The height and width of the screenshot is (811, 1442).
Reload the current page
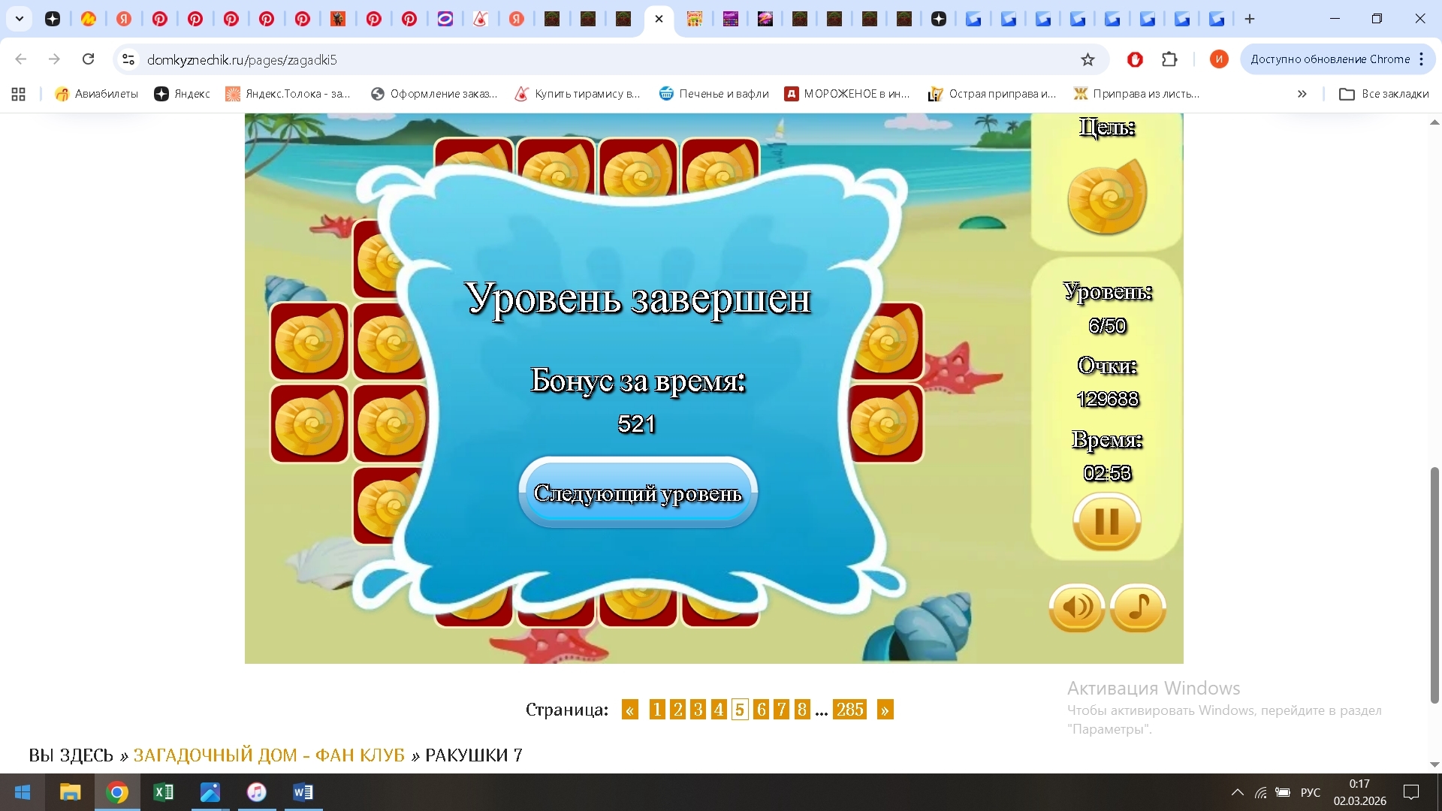click(x=88, y=59)
